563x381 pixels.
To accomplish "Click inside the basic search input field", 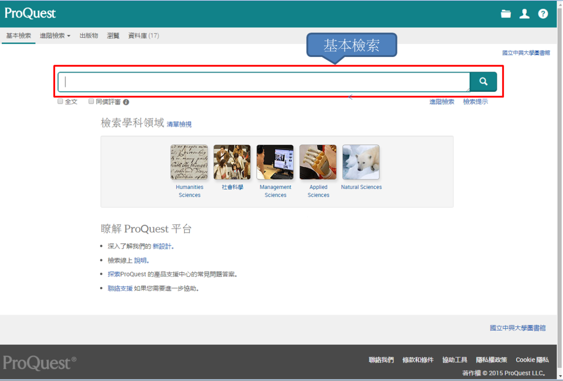I will click(x=264, y=82).
